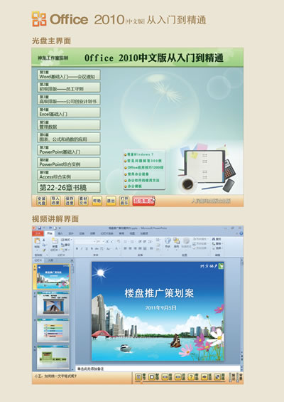
Task: Toggle Italic formatting in ribbon
Action: [x=82, y=248]
